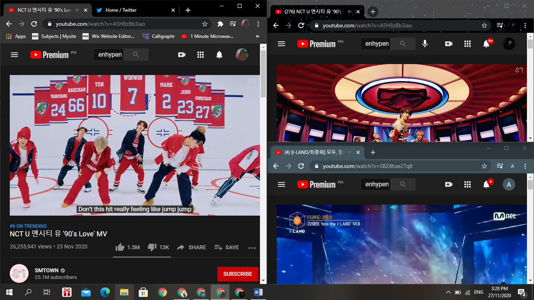Viewport: 534px width, 300px height.
Task: Open Microsoft Word from taskbar
Action: pyautogui.click(x=259, y=292)
